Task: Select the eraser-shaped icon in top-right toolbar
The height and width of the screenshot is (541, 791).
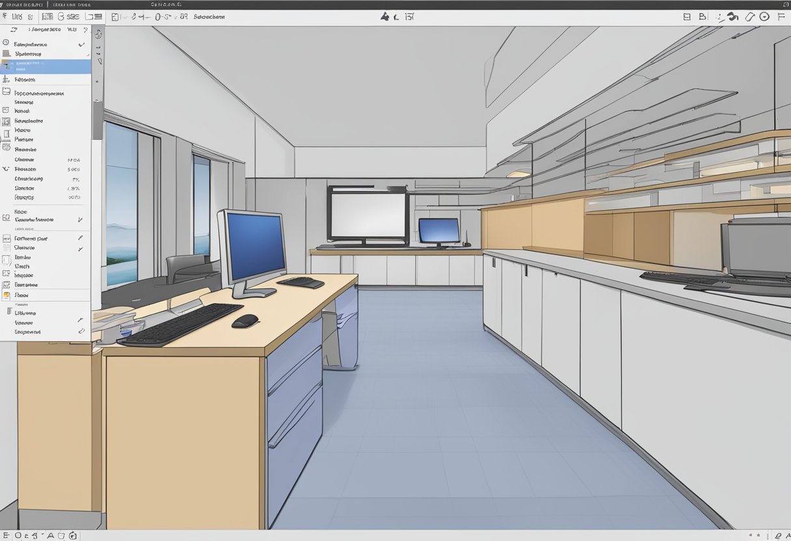Action: point(749,17)
